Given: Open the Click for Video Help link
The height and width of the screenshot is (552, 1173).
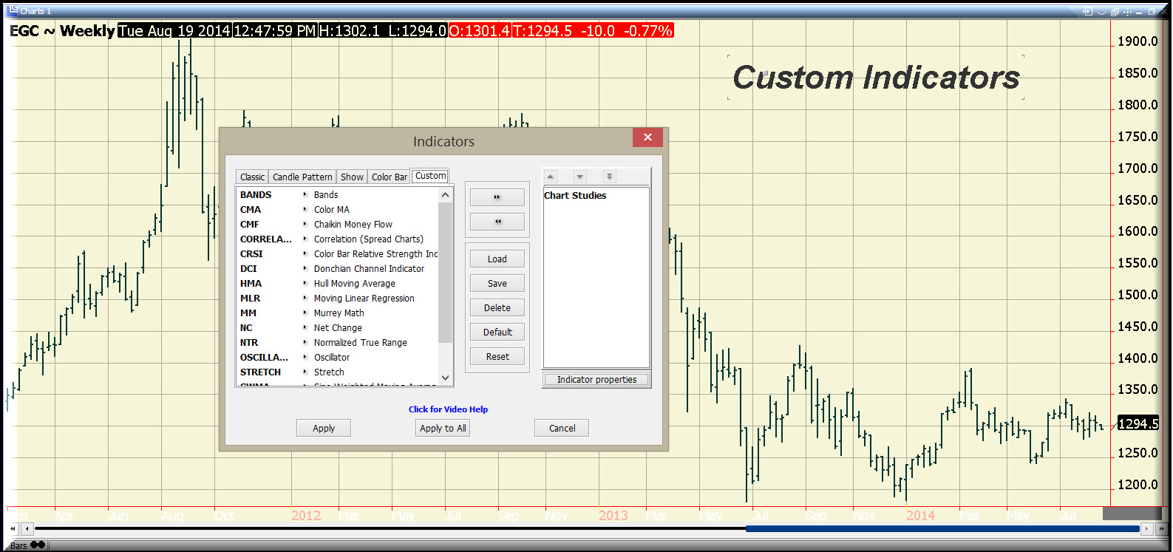Looking at the screenshot, I should (448, 409).
